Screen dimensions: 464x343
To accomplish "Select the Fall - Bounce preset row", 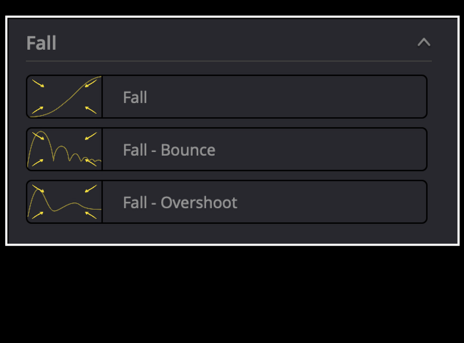I will pos(227,149).
